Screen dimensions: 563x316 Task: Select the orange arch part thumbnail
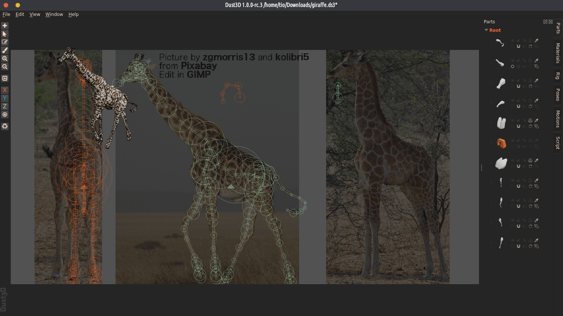502,143
